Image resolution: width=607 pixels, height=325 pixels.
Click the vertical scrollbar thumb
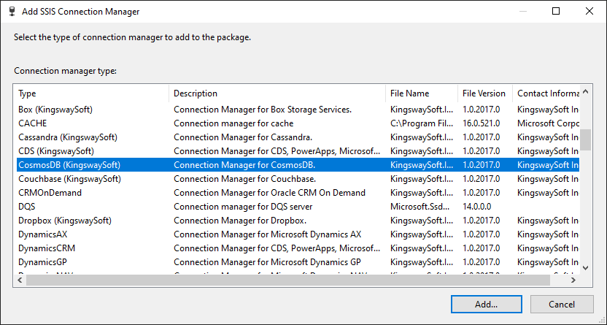[585, 139]
